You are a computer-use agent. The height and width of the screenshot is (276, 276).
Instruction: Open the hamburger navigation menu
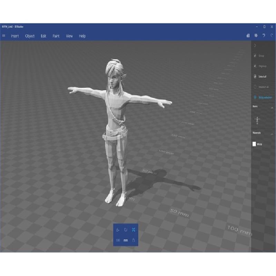pyautogui.click(x=3, y=36)
